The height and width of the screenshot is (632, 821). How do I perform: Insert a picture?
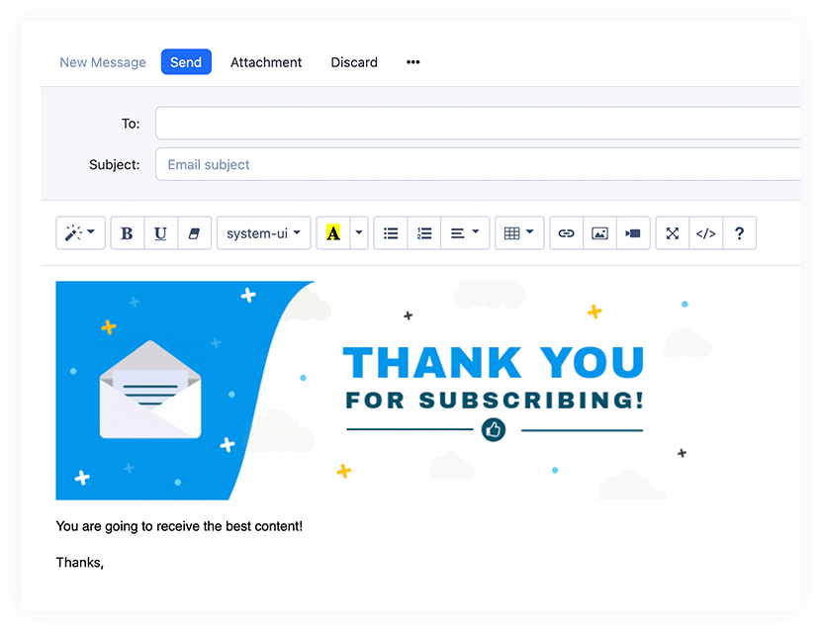coord(599,233)
